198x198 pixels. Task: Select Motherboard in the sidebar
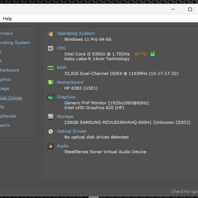[x=9, y=70]
